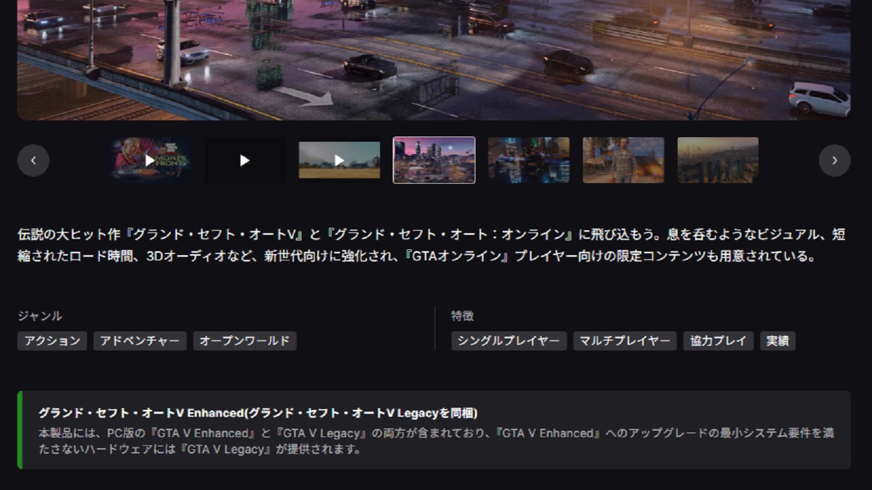Viewport: 872px width, 490px height.
Task: Select the マルチプレイヤー feature tag
Action: (625, 341)
